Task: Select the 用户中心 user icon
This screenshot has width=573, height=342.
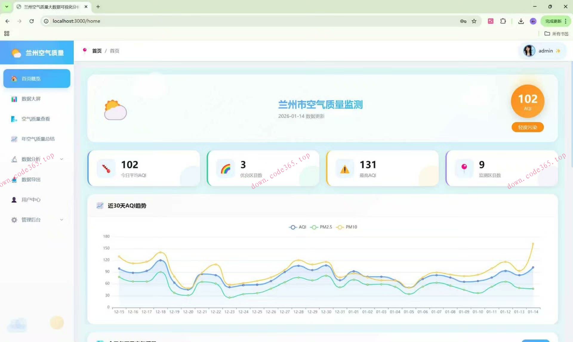Action: pyautogui.click(x=14, y=200)
